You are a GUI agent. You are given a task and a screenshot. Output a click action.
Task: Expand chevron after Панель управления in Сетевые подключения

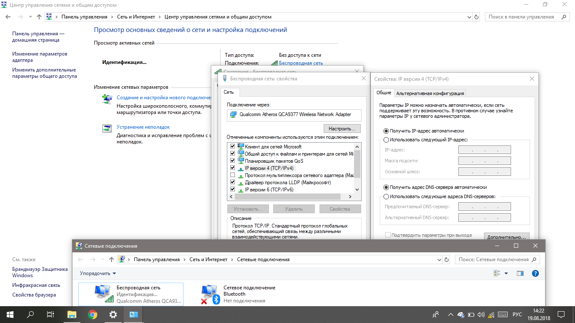(x=184, y=259)
